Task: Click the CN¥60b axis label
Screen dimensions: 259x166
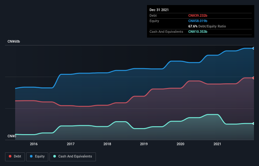Action: [14, 41]
